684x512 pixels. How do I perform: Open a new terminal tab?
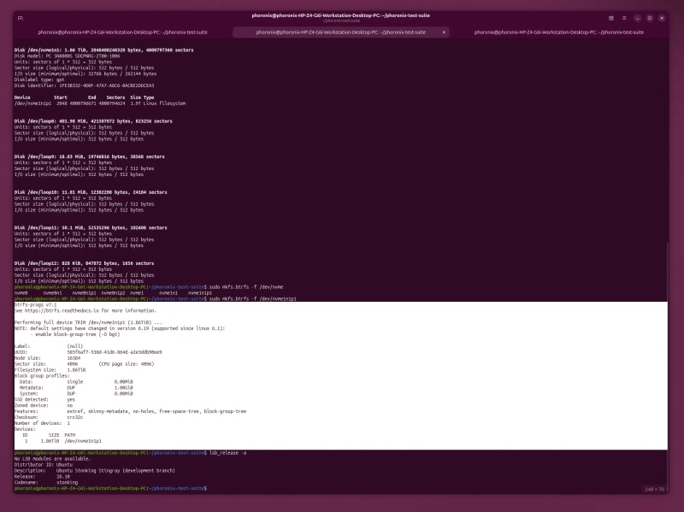20,18
